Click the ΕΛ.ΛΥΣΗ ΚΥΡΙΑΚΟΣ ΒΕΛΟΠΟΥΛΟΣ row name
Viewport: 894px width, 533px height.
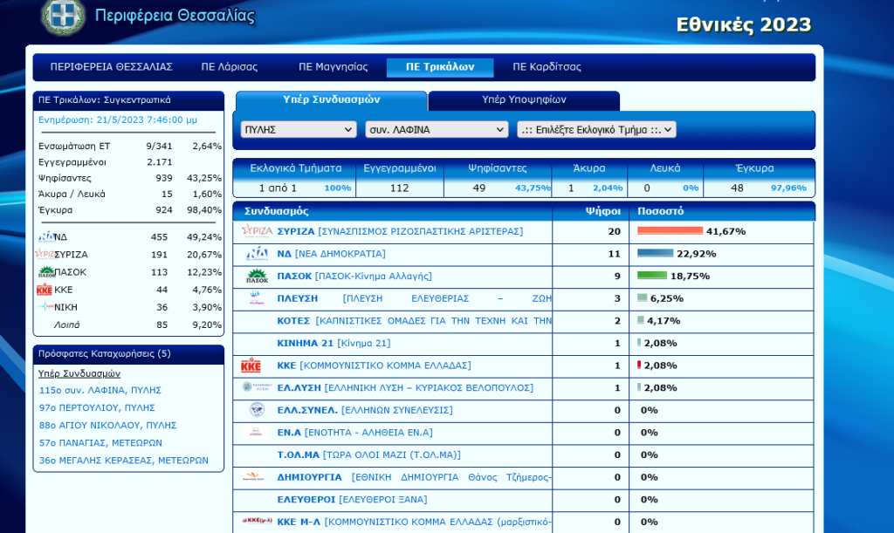[405, 388]
